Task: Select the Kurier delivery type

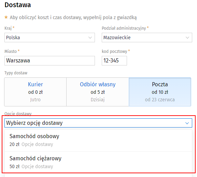Action: [x=36, y=92]
